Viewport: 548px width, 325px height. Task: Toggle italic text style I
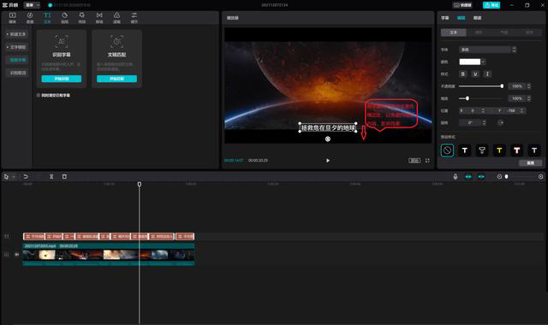(x=487, y=74)
